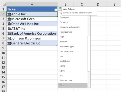This screenshot has height=92, width=121.
Task: Click the table resize handle at General Electric Co
Action: (57, 45)
